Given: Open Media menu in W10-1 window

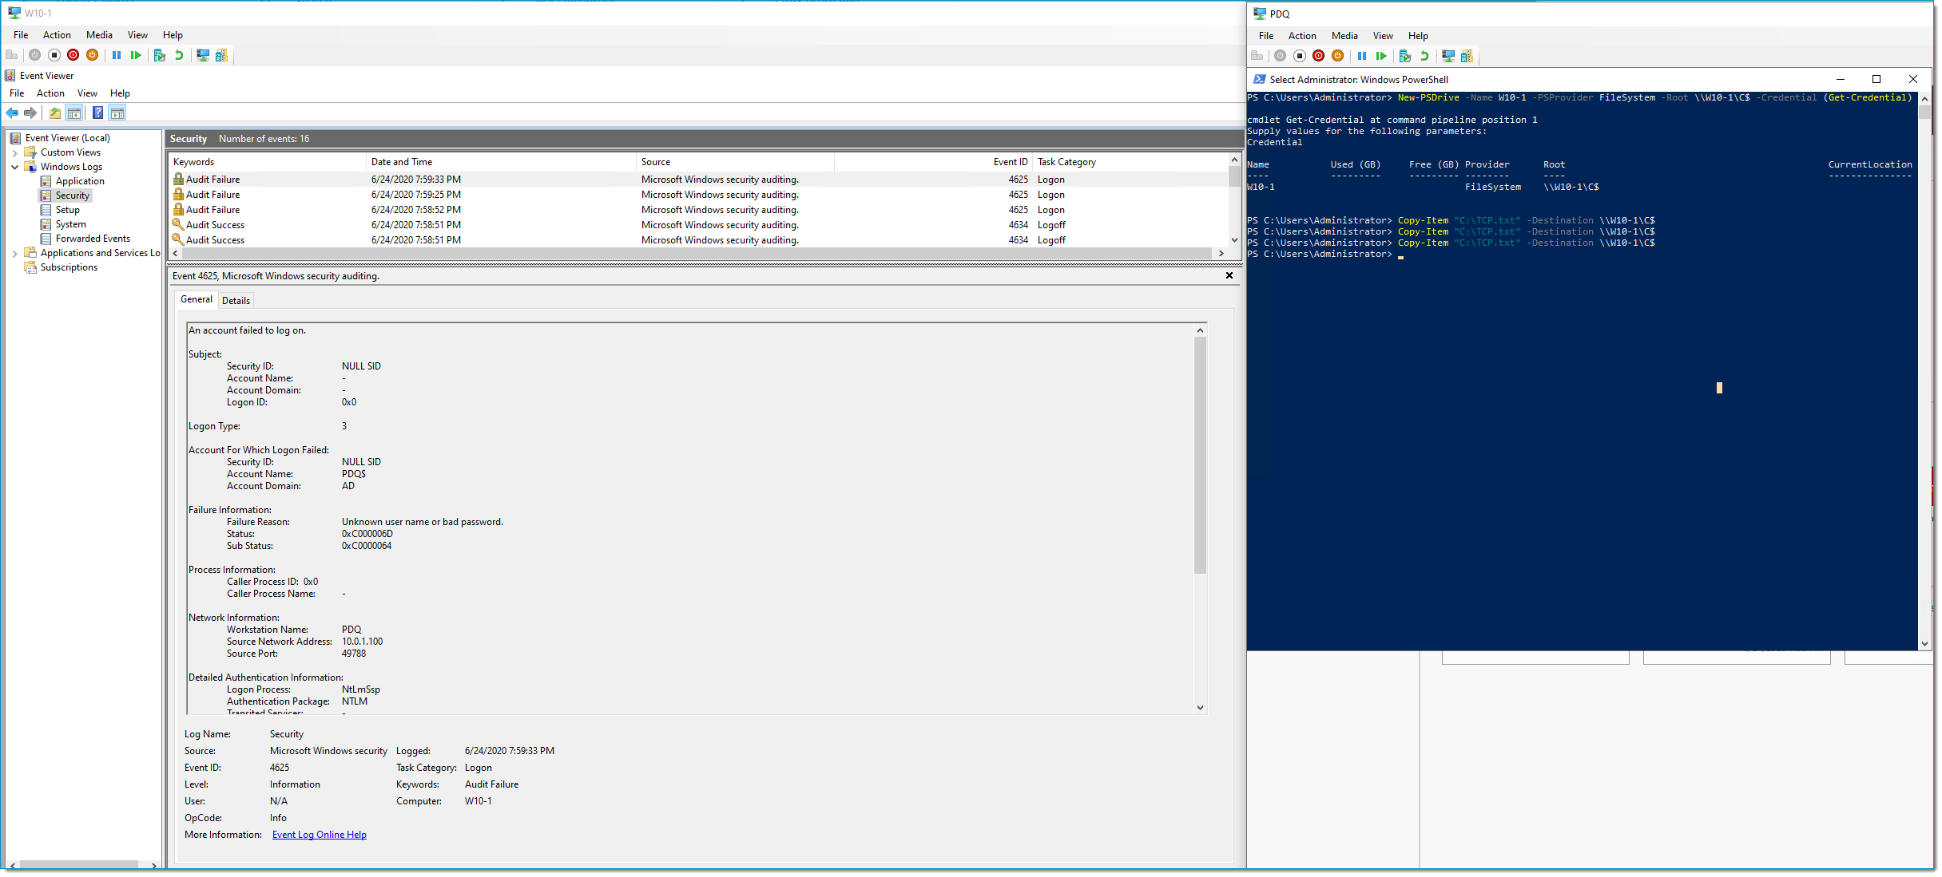Looking at the screenshot, I should pyautogui.click(x=99, y=35).
